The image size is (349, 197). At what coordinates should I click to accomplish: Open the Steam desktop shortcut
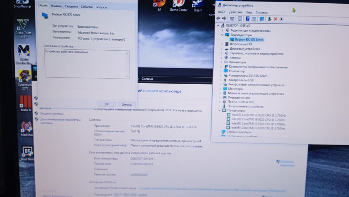pos(198,6)
